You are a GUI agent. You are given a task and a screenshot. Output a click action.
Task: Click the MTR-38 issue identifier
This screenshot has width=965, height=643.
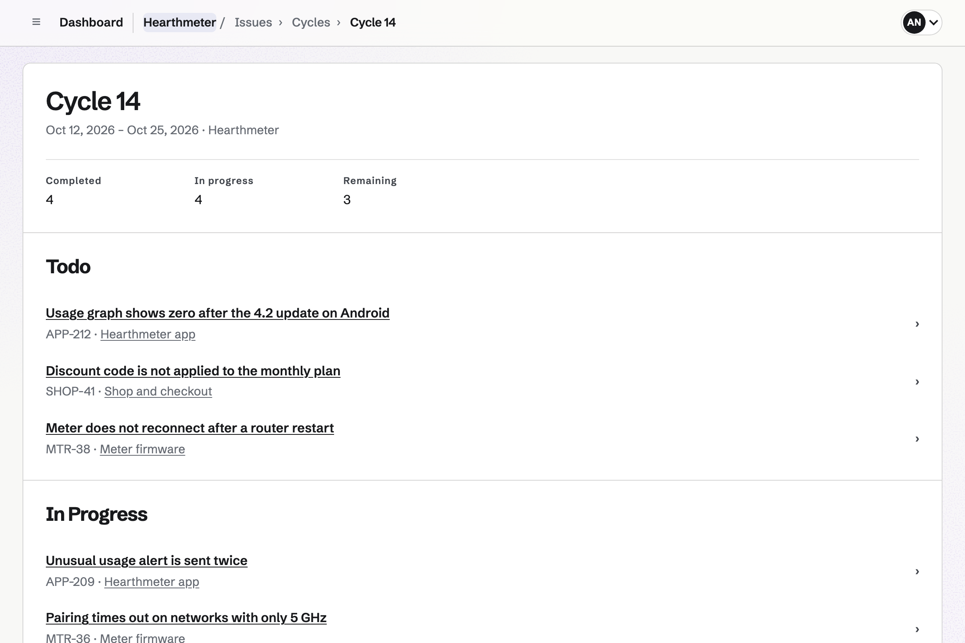pyautogui.click(x=68, y=449)
